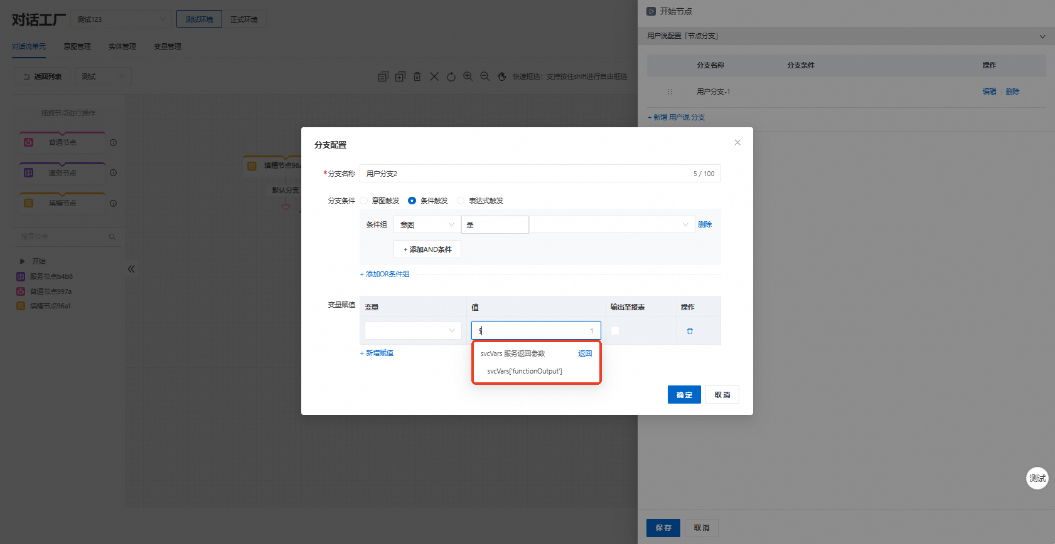Click the duplicate node toolbar icon
The width and height of the screenshot is (1055, 544).
(400, 76)
